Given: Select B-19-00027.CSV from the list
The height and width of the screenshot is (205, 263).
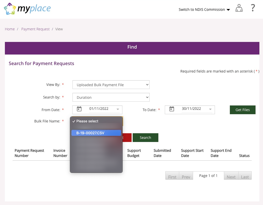Looking at the screenshot, I should pyautogui.click(x=96, y=133).
